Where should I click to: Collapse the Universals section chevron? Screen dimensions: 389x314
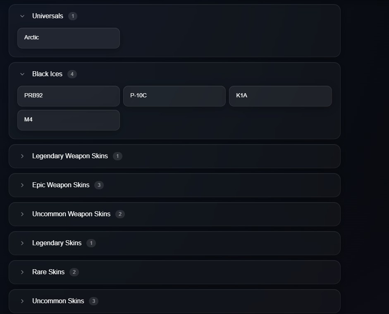tap(22, 16)
